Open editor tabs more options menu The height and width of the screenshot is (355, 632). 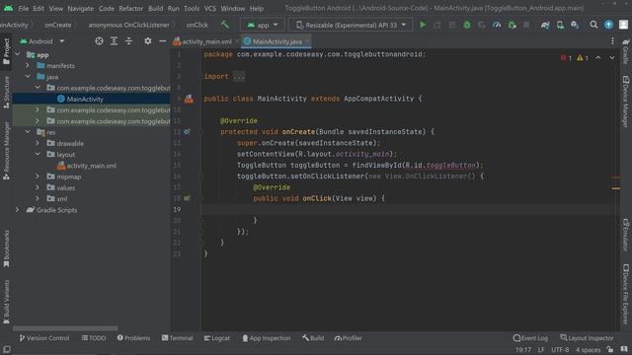click(612, 41)
